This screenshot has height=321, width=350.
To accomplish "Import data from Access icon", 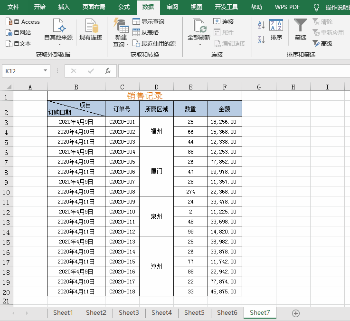I will (x=9, y=22).
